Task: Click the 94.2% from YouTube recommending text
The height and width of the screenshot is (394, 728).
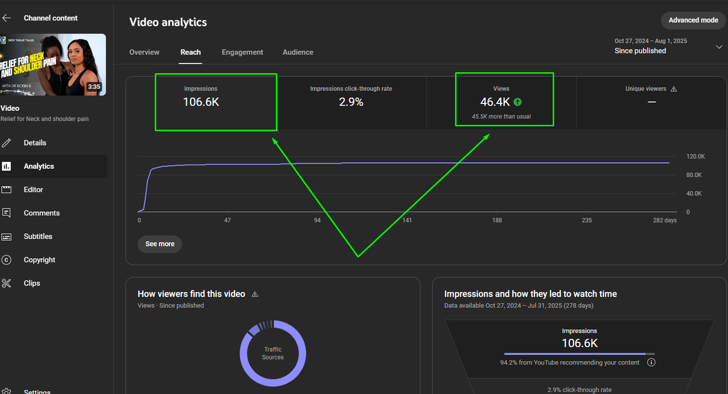Action: [x=570, y=362]
